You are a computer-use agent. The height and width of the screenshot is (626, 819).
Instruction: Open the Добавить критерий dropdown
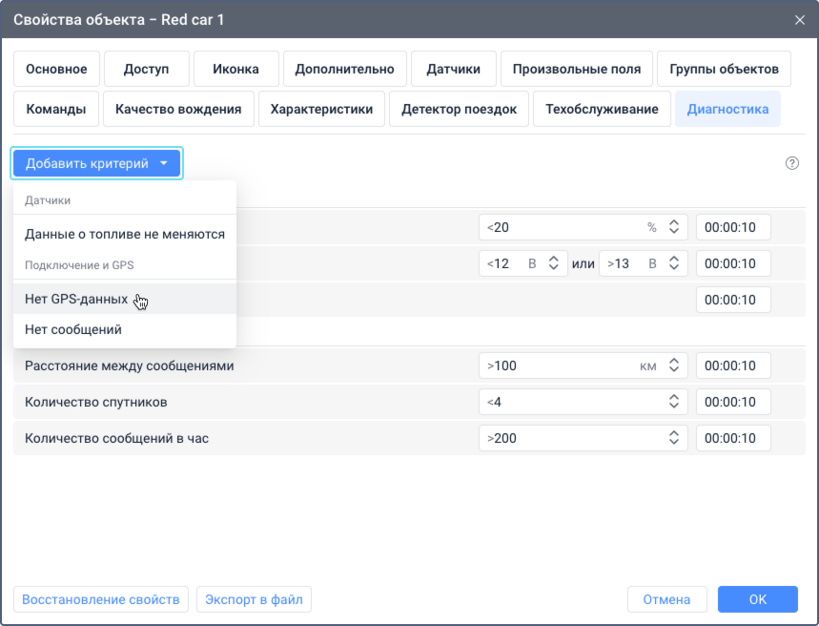click(96, 163)
